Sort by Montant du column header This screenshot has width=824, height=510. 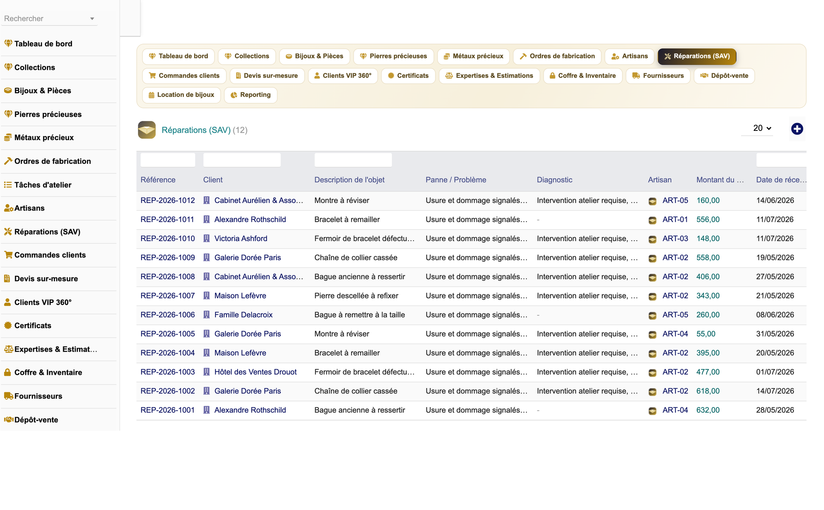[x=720, y=180]
